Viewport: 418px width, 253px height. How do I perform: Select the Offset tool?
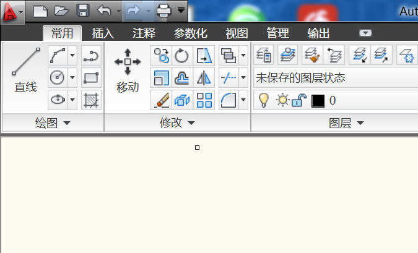tap(182, 77)
